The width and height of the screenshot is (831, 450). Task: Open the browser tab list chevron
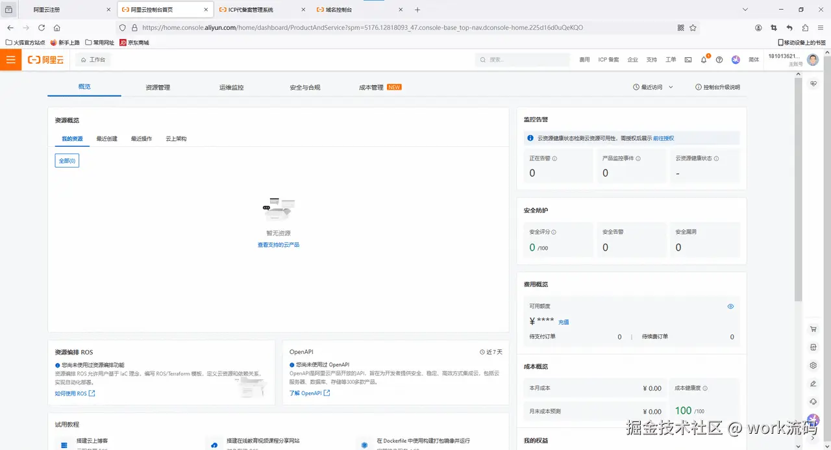[x=744, y=10]
